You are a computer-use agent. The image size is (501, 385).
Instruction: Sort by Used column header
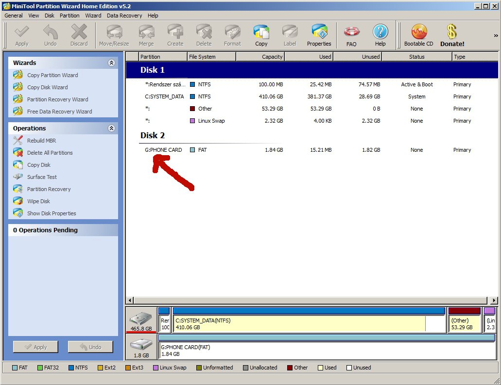(309, 57)
